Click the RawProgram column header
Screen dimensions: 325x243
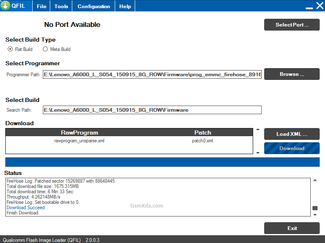pyautogui.click(x=79, y=133)
